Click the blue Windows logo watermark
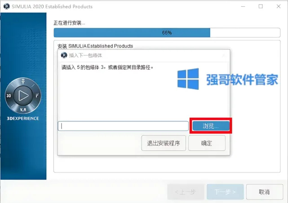 point(188,79)
